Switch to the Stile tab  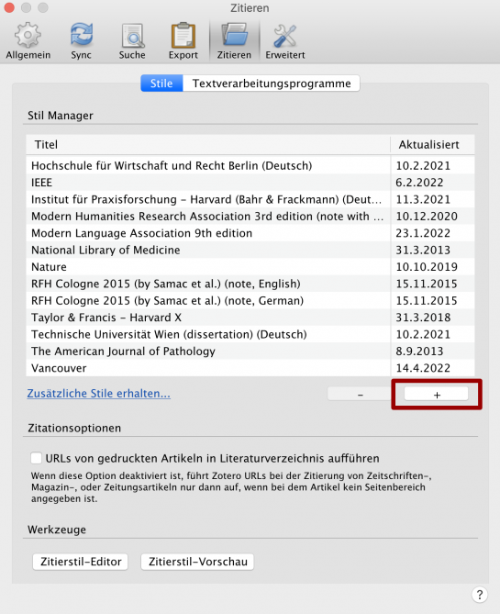[x=161, y=84]
